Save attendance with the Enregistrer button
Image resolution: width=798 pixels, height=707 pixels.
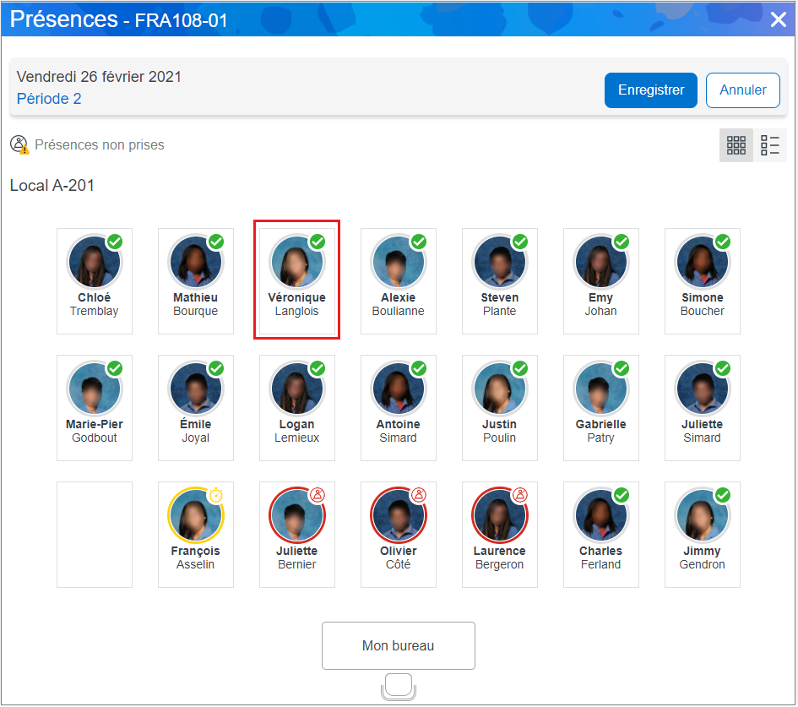pos(650,90)
